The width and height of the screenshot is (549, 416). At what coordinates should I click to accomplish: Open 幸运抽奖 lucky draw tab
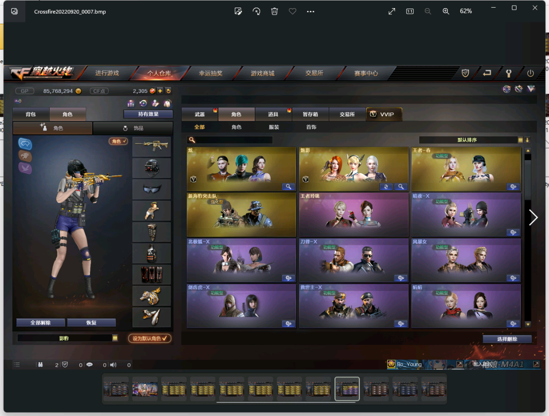coord(211,73)
